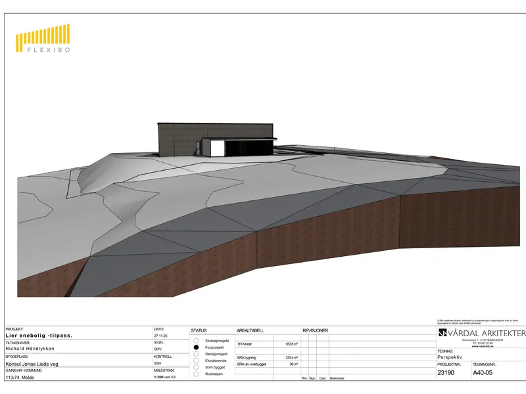Select the Illustrasjon status circle
Screen dimensions: 526x394
tap(196, 374)
